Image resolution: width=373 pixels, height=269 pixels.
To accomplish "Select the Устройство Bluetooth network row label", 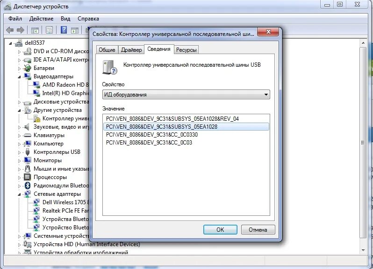I will point(65,227).
